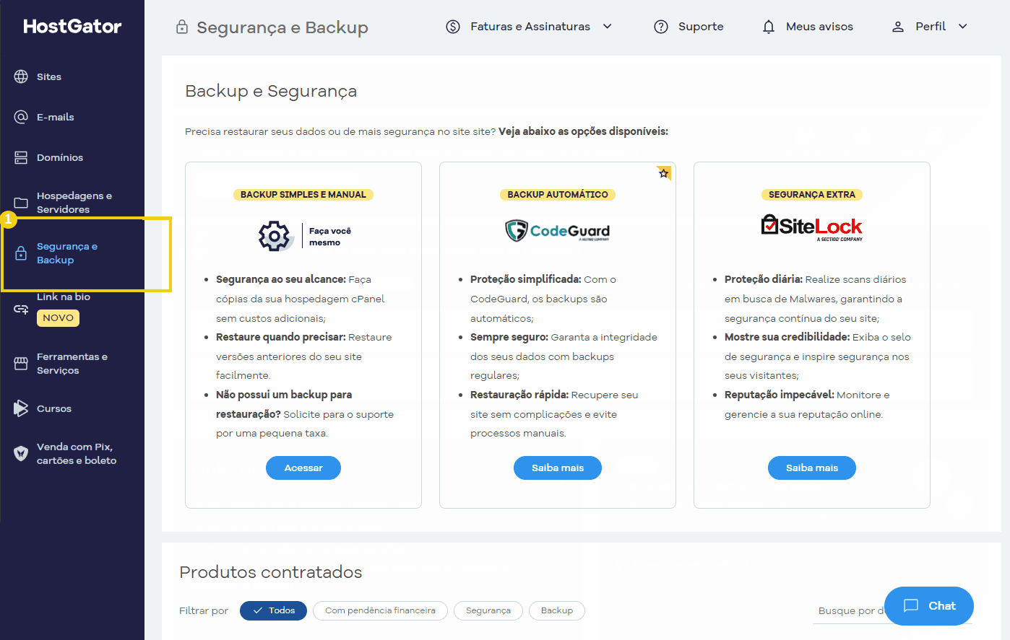This screenshot has height=640, width=1010.
Task: Click the lock icon beside the header title
Action: [182, 27]
